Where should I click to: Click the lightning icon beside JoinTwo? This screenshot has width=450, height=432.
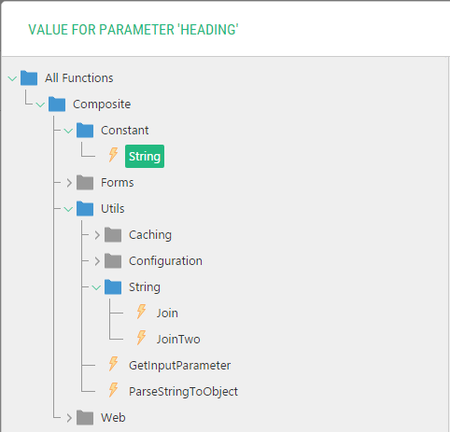click(141, 338)
